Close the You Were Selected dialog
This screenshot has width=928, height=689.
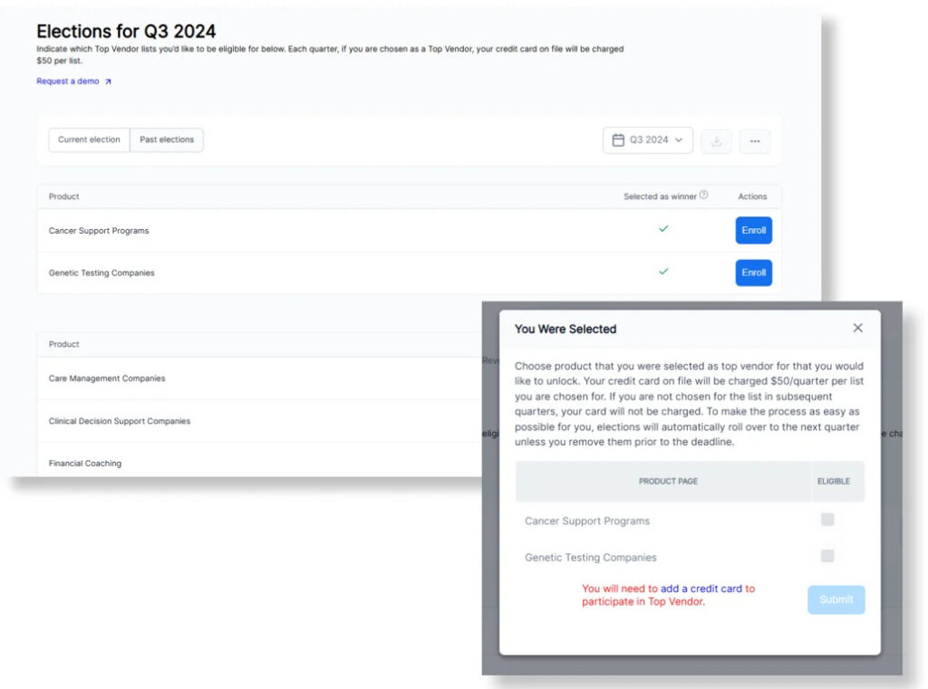[857, 328]
